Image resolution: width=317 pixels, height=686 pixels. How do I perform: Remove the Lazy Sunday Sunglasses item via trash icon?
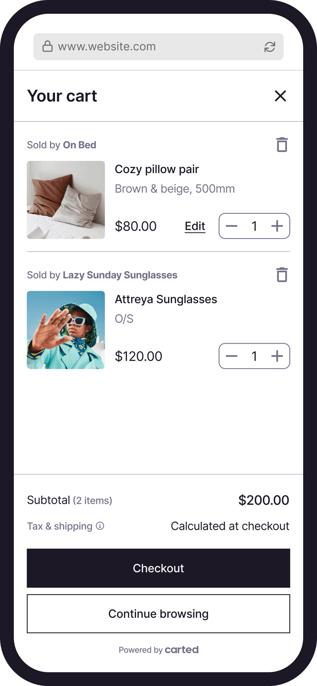tap(282, 274)
